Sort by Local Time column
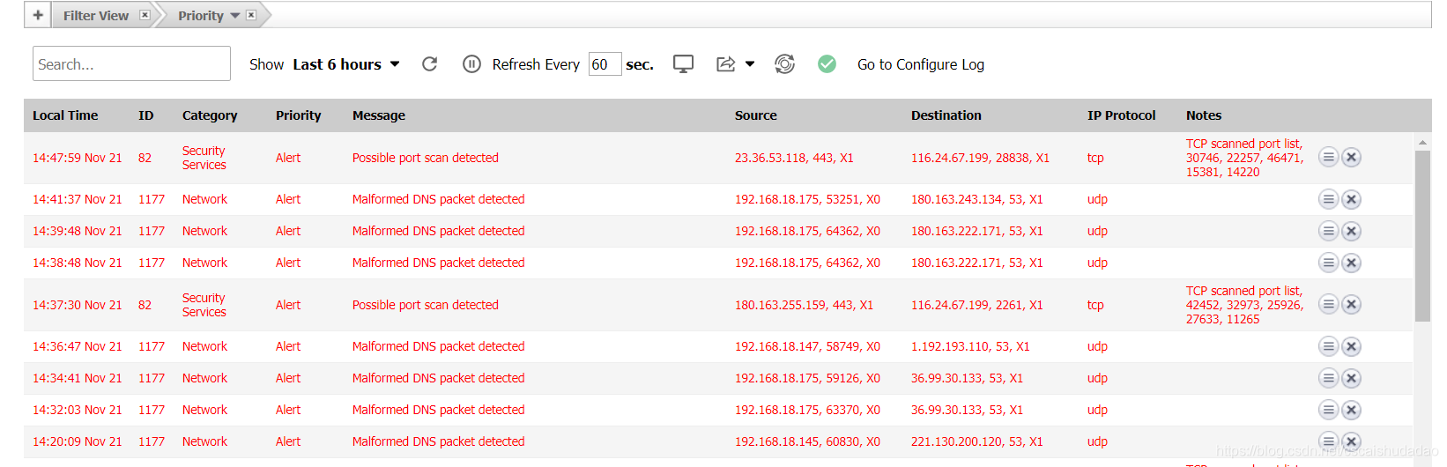1447x467 pixels. click(x=65, y=115)
